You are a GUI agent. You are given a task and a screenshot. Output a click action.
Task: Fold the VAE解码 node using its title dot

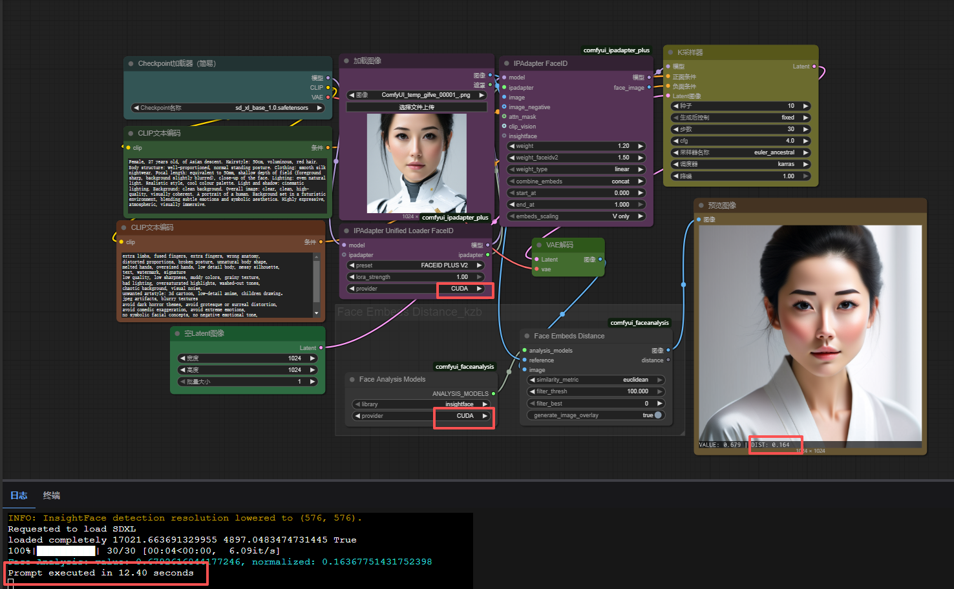[540, 244]
